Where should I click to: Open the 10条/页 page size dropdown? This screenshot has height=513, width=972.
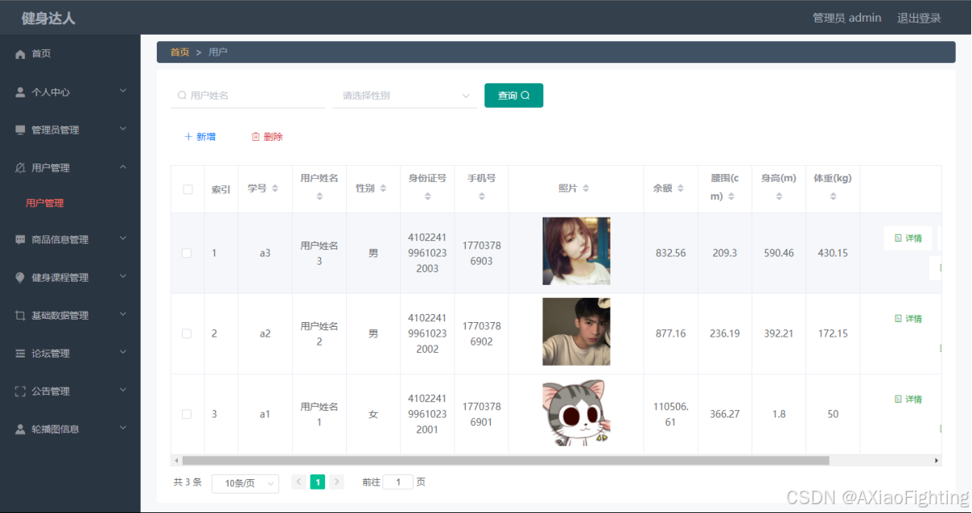(245, 483)
